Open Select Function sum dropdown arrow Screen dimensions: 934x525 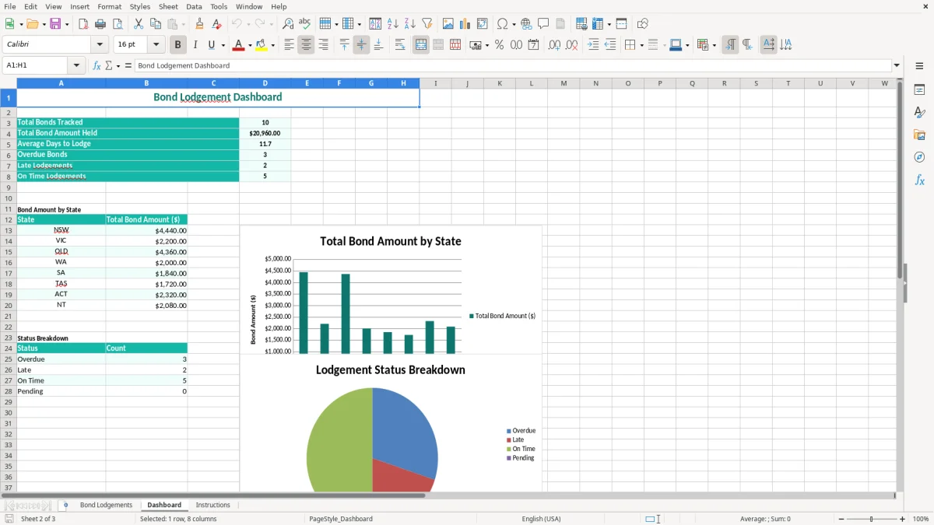[118, 66]
